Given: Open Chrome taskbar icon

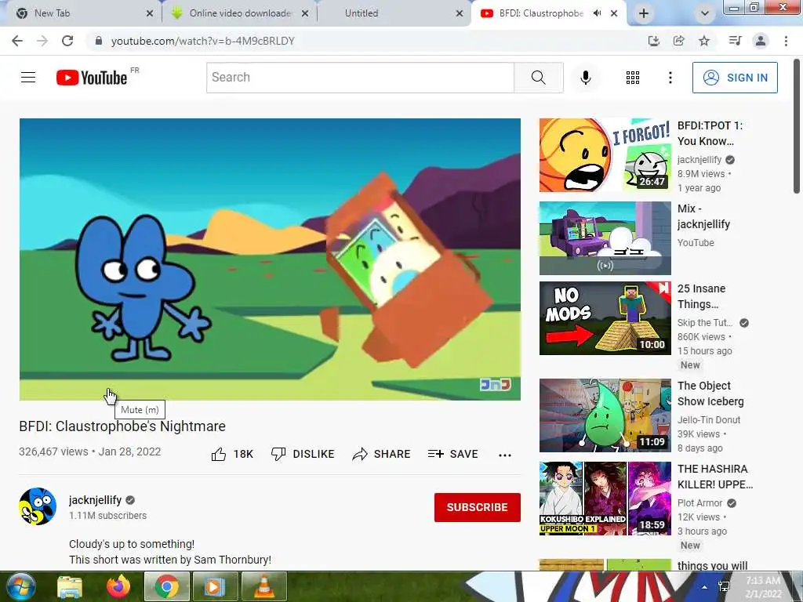Looking at the screenshot, I should click(x=166, y=586).
